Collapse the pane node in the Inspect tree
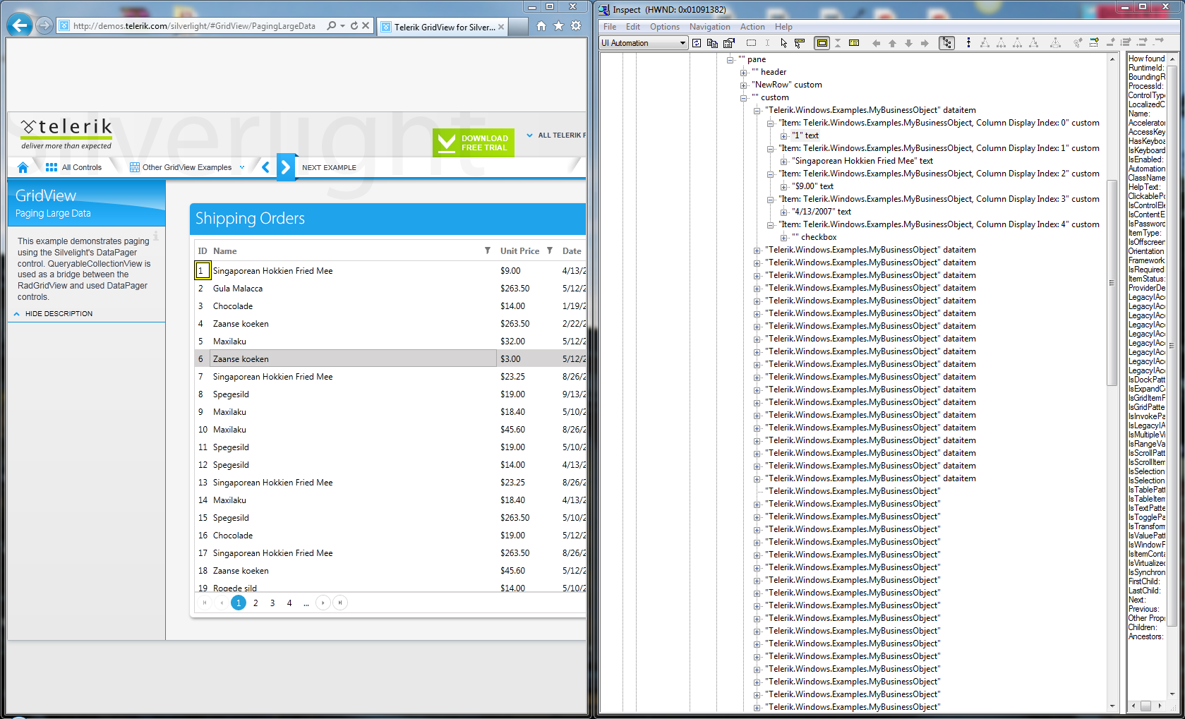The width and height of the screenshot is (1185, 719). (730, 60)
